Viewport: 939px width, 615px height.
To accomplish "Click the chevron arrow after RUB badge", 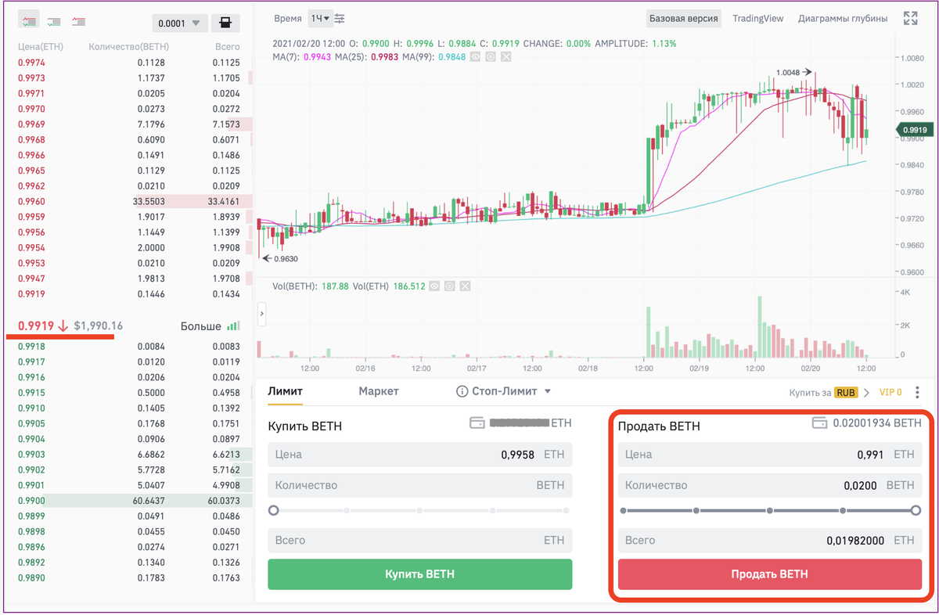I will (x=866, y=392).
